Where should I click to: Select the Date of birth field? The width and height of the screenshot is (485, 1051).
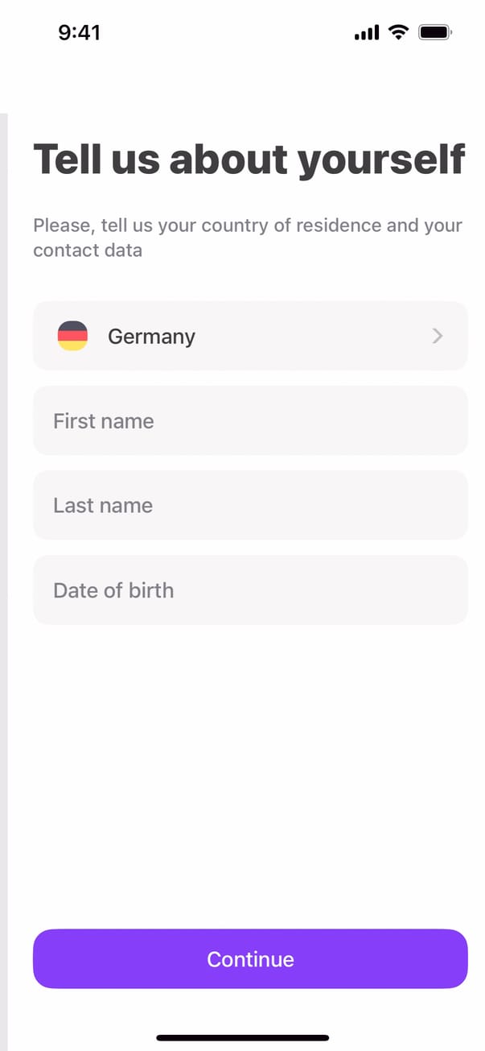pyautogui.click(x=250, y=590)
